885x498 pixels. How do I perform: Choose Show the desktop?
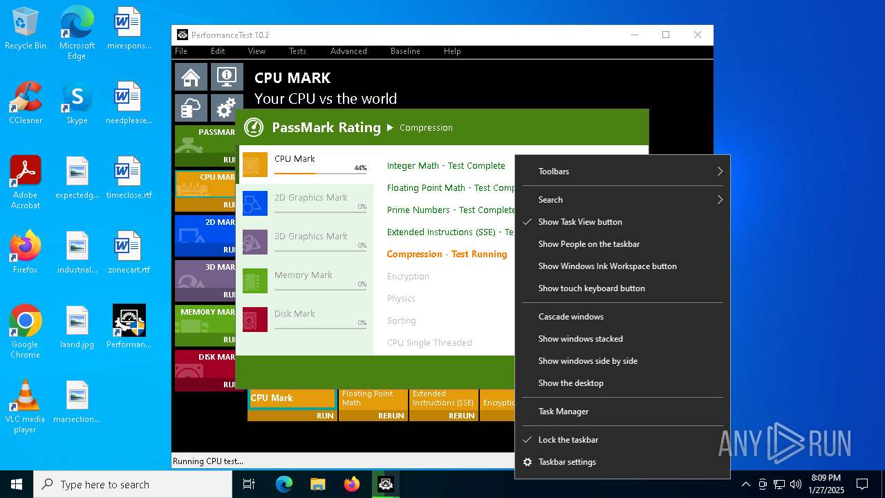622,383
